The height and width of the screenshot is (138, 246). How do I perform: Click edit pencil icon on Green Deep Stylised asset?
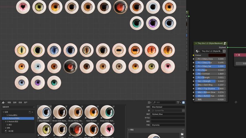pos(113,106)
